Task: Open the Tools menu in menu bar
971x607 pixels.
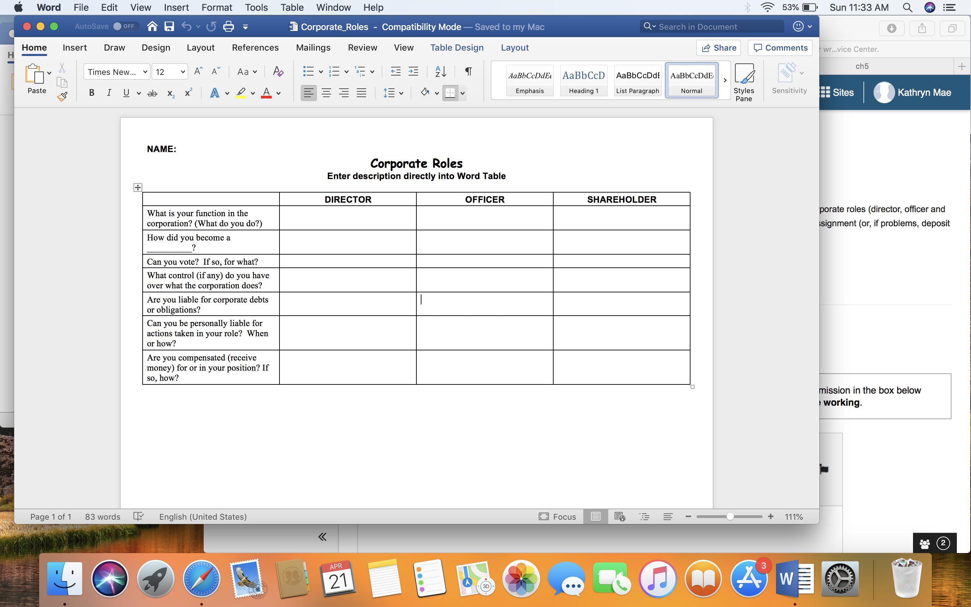Action: point(256,7)
